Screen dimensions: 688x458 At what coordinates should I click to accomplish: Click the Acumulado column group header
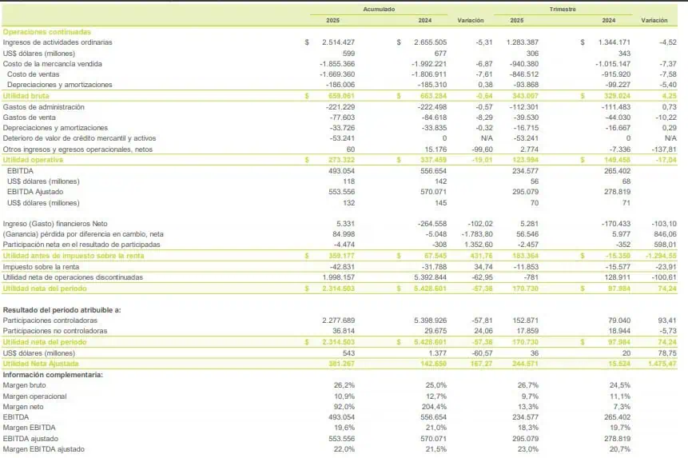(379, 10)
